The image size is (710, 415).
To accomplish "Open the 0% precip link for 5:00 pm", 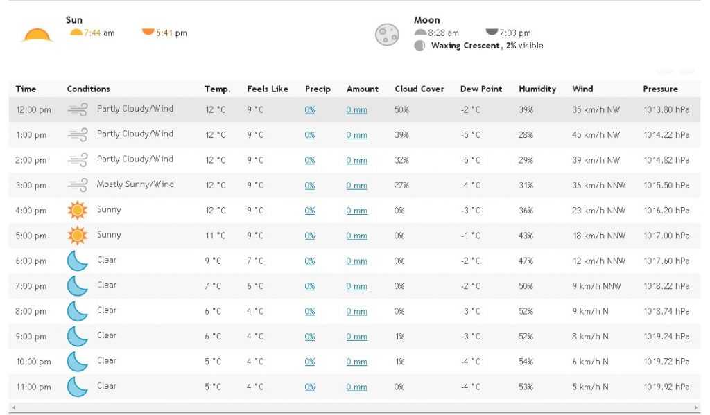I will 310,236.
